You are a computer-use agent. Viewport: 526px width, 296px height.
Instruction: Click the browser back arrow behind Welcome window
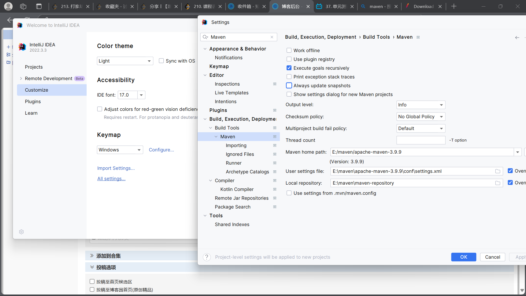pos(10,20)
